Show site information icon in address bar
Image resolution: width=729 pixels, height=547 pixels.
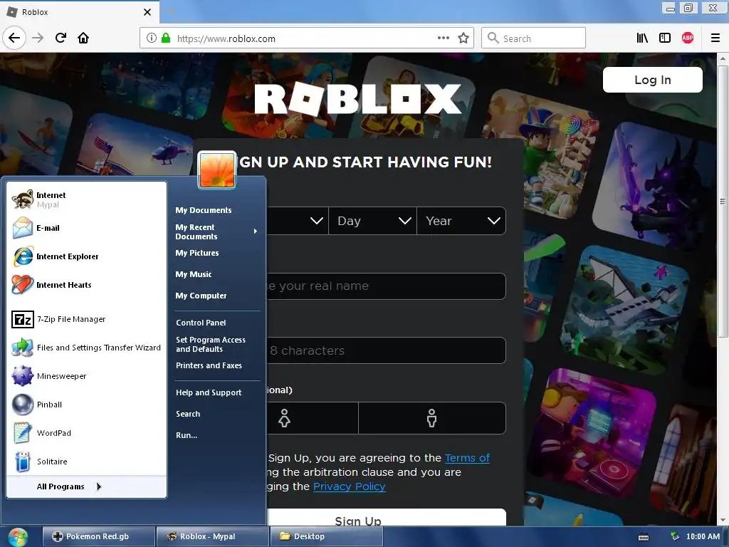coord(151,38)
